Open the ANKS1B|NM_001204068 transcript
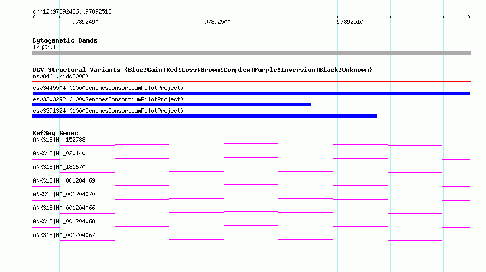The image size is (486, 272). [64, 221]
